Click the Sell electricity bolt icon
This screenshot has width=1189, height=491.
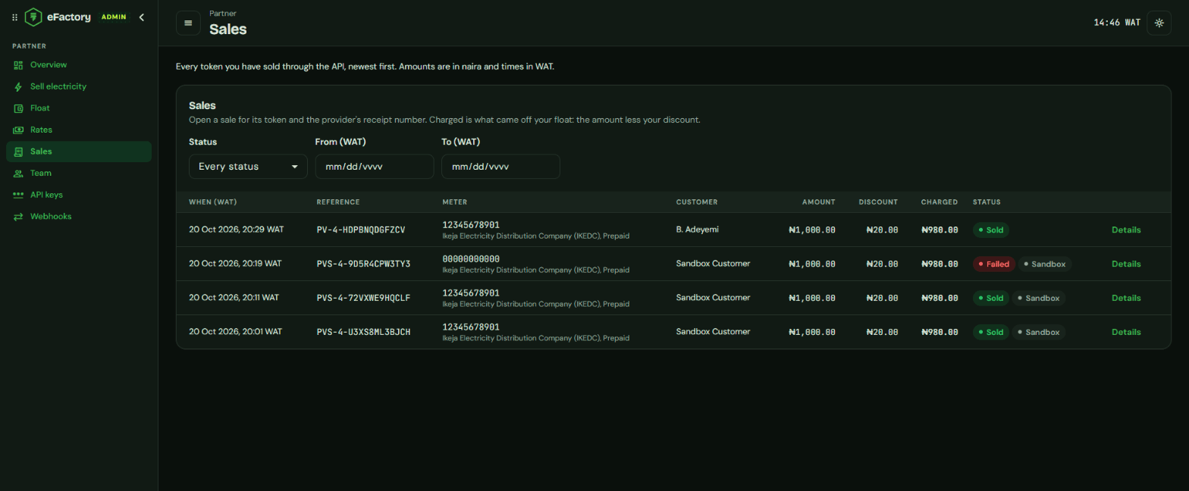18,86
